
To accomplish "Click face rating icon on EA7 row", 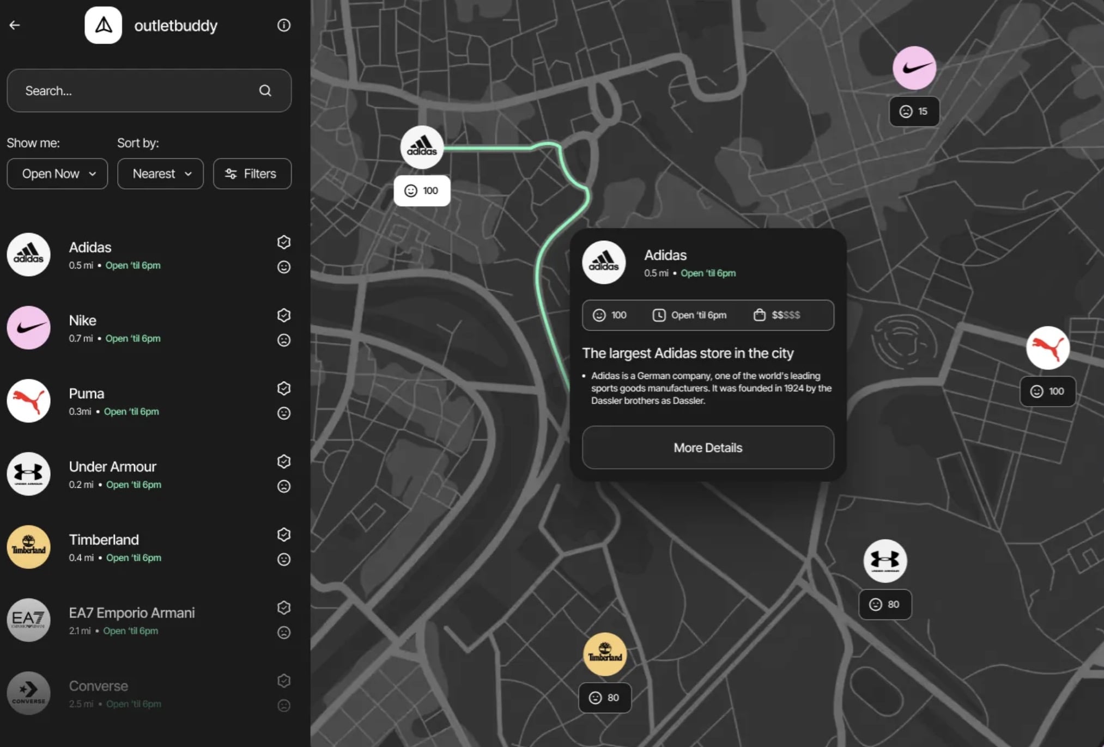I will [x=283, y=632].
